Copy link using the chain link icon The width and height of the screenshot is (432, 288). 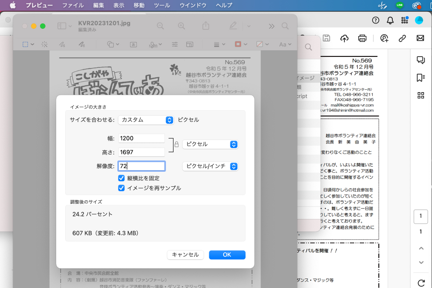click(402, 38)
